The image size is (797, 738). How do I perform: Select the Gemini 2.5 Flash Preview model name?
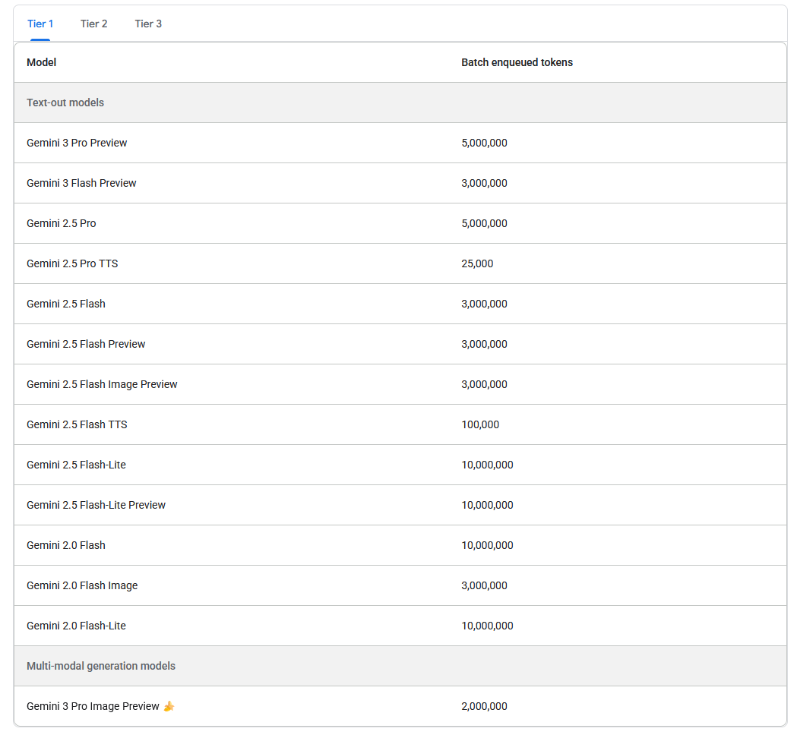click(x=86, y=344)
